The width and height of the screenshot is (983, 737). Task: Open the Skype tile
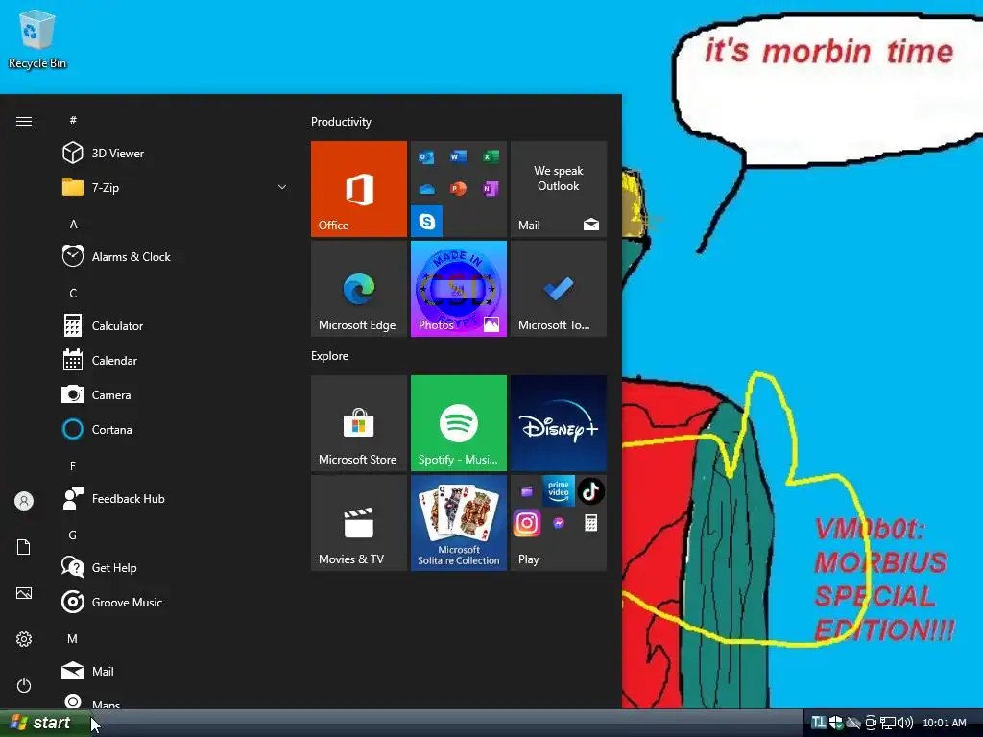(427, 222)
